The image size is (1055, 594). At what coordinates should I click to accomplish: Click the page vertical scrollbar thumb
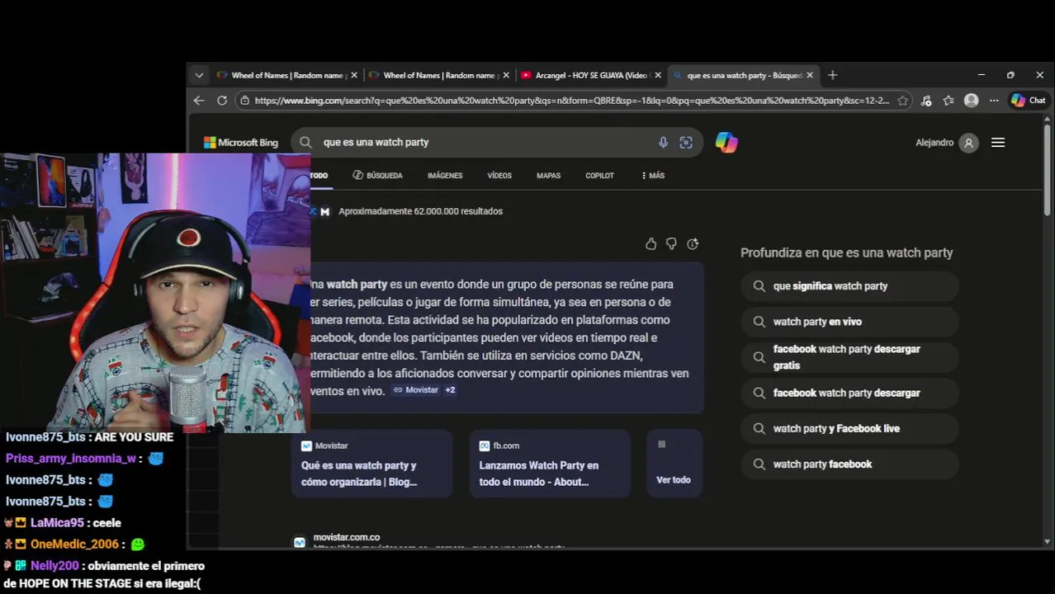(x=1048, y=169)
